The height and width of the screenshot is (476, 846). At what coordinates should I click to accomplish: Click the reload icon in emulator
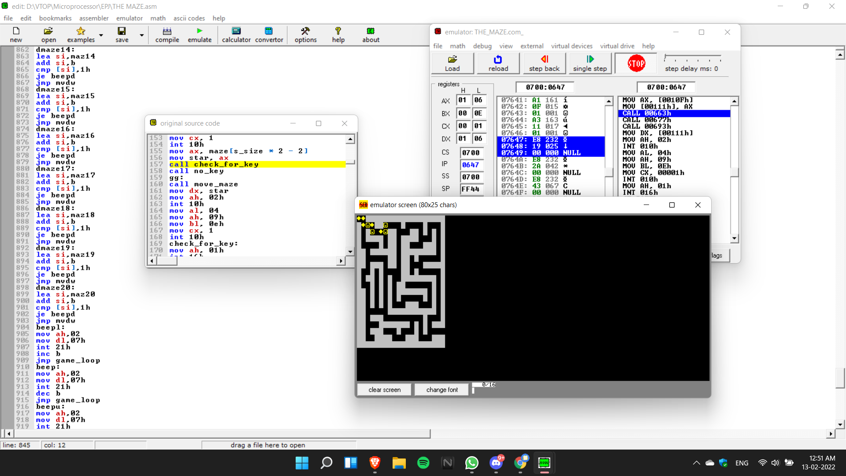coord(498,63)
